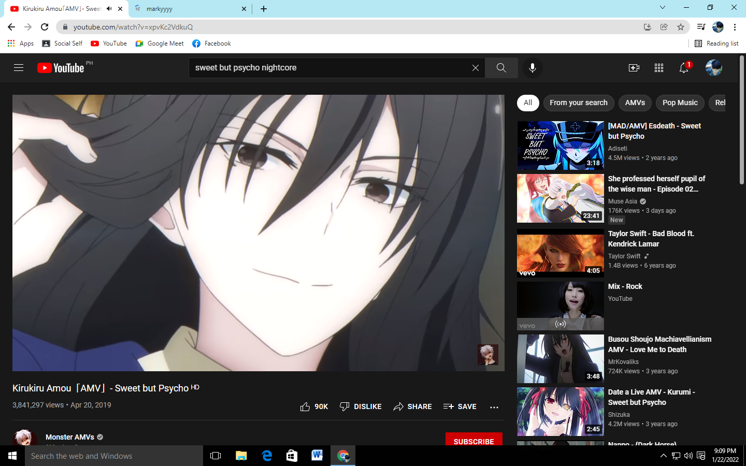746x466 pixels.
Task: Open the Facebook bookmark
Action: [x=211, y=43]
